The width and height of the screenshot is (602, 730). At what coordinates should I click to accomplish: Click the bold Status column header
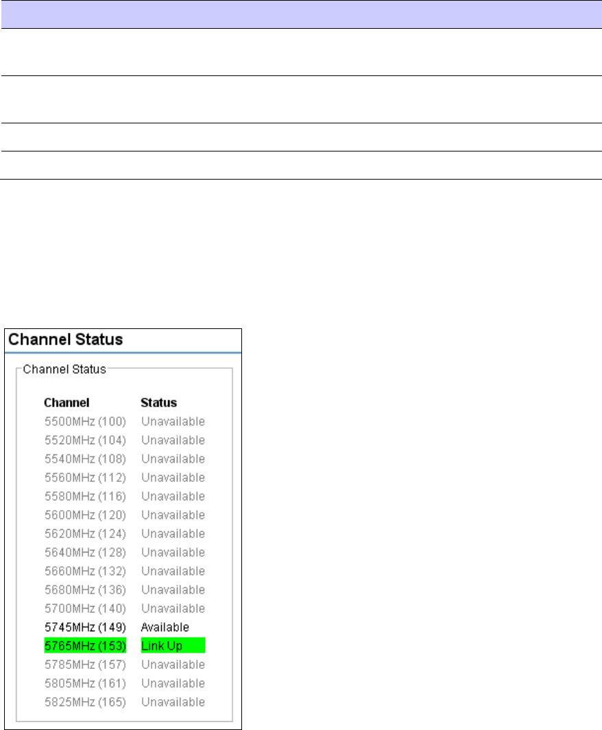click(x=159, y=403)
